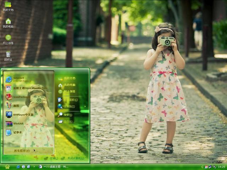This screenshot has width=227, height=170.
Task: Open 画图 paint program
Action: 12,106
